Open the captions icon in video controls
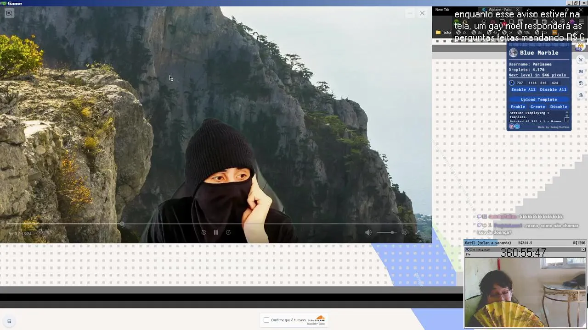This screenshot has height=330, width=588. coord(404,232)
